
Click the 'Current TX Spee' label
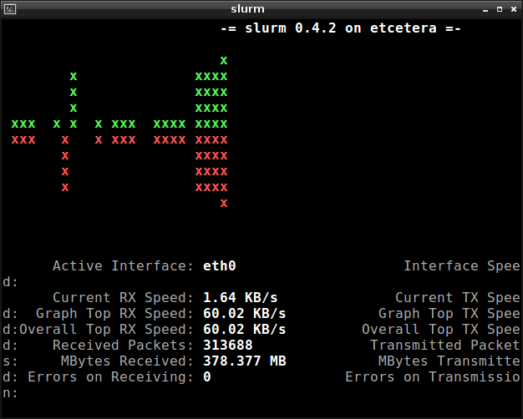[458, 297]
